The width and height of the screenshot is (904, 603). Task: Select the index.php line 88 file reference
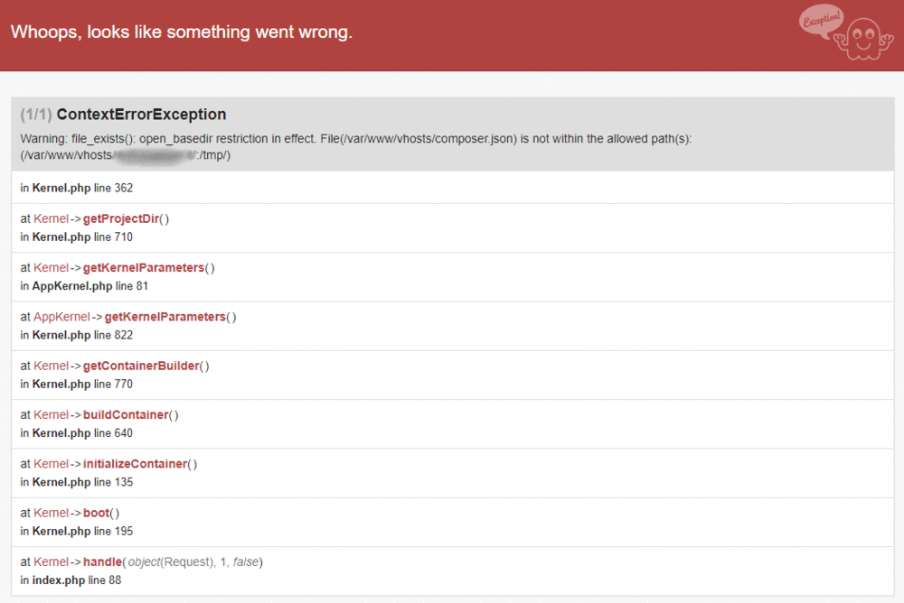point(71,580)
